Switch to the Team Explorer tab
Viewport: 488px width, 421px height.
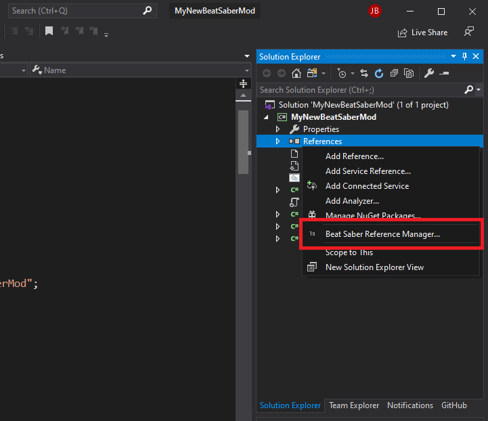point(354,405)
